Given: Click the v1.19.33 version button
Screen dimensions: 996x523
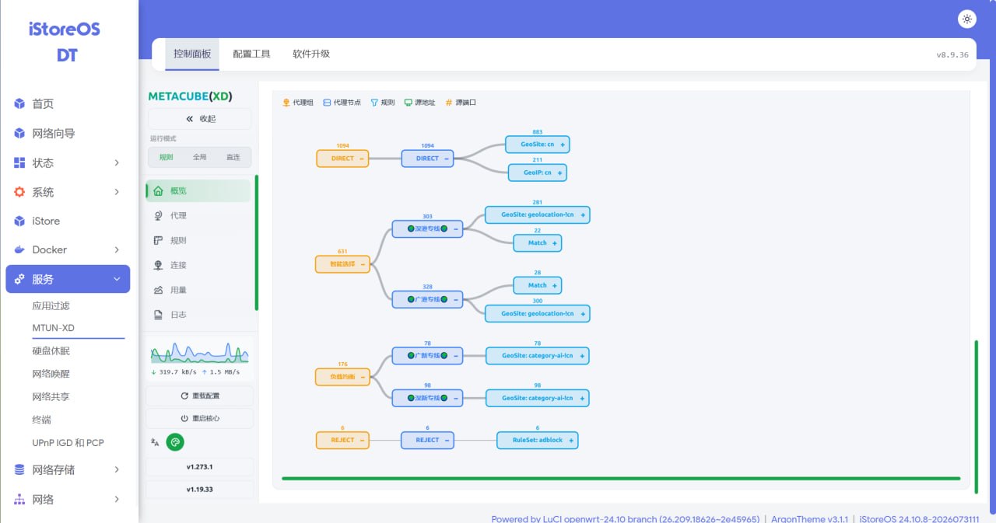Looking at the screenshot, I should pos(199,490).
